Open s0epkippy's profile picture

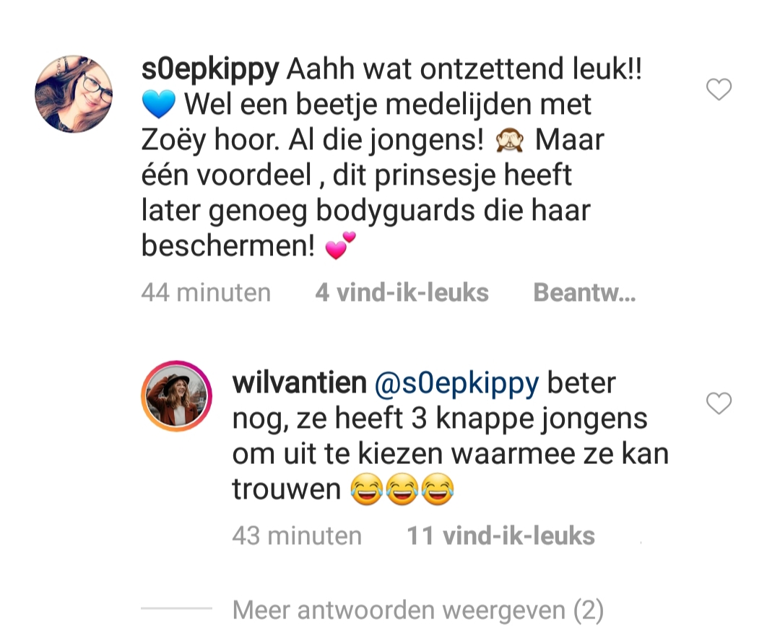click(x=74, y=94)
